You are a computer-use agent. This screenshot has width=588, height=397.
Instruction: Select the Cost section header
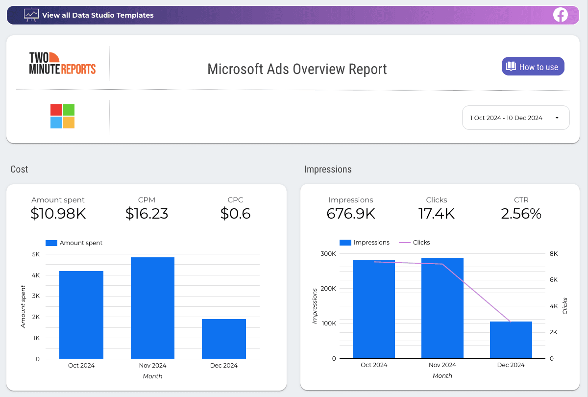coord(19,169)
